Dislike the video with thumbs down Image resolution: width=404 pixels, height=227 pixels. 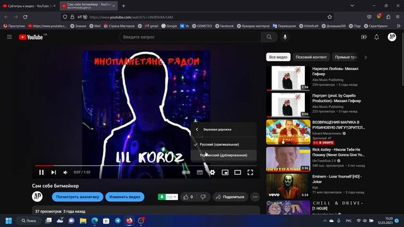(x=203, y=197)
